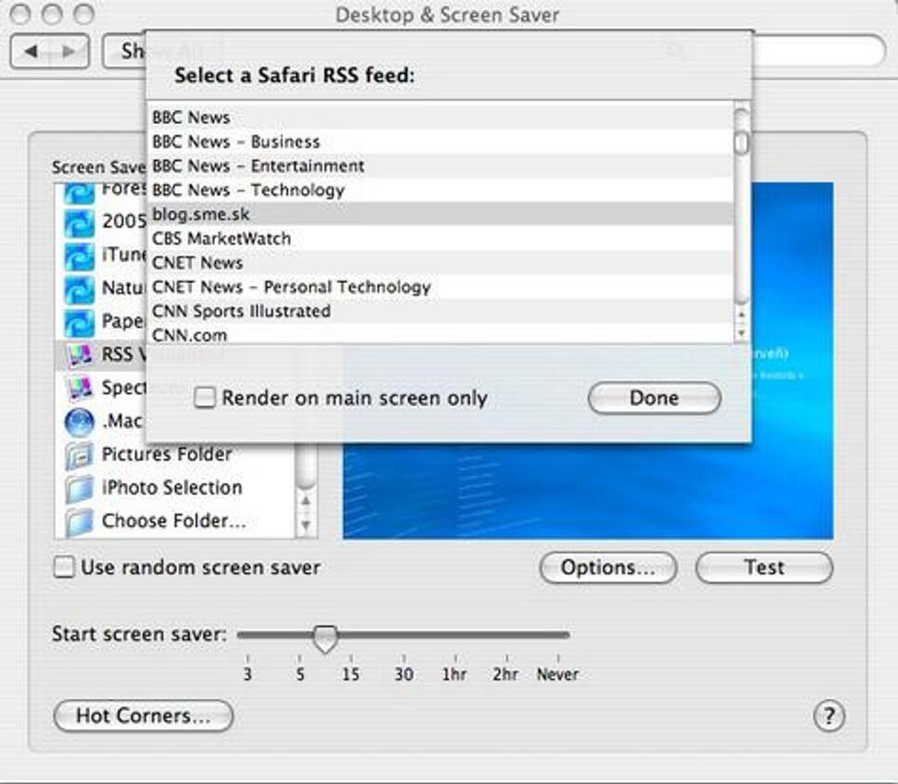The width and height of the screenshot is (898, 784).
Task: Choose the Spectrum screen saver icon
Action: tap(79, 388)
